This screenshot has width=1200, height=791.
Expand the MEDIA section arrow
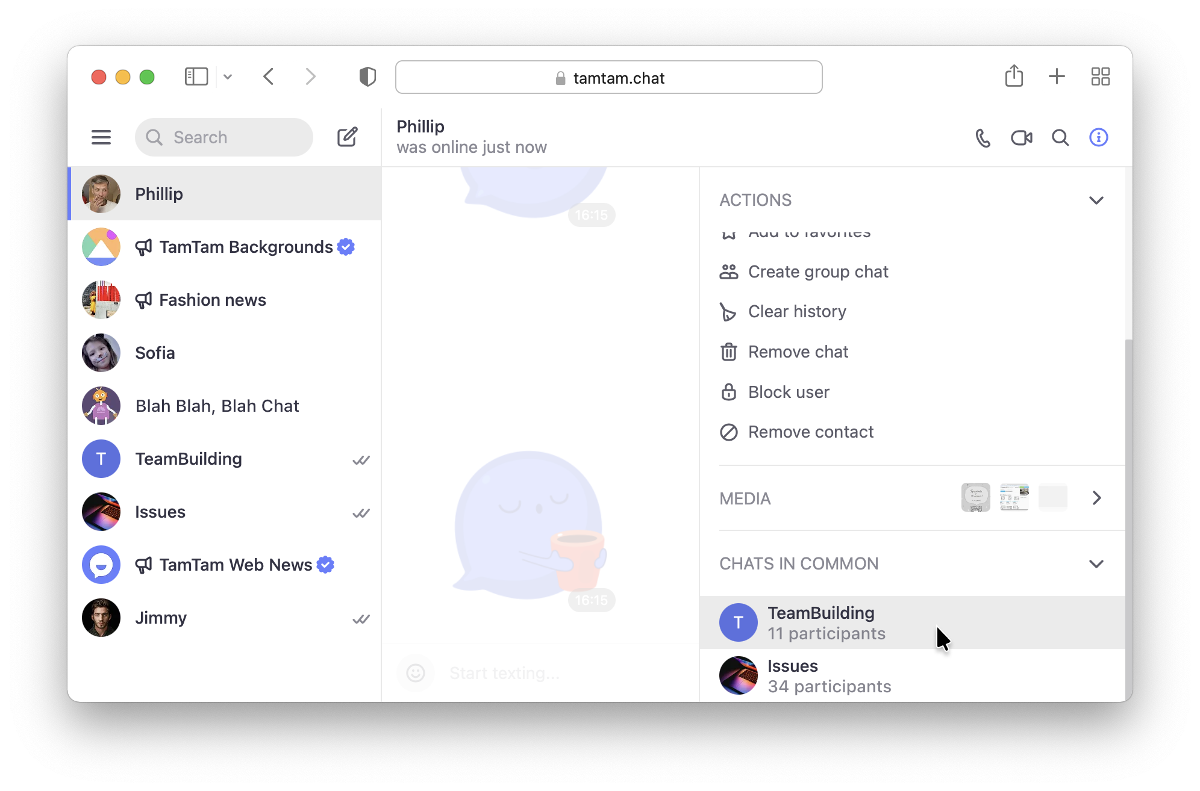(x=1097, y=498)
